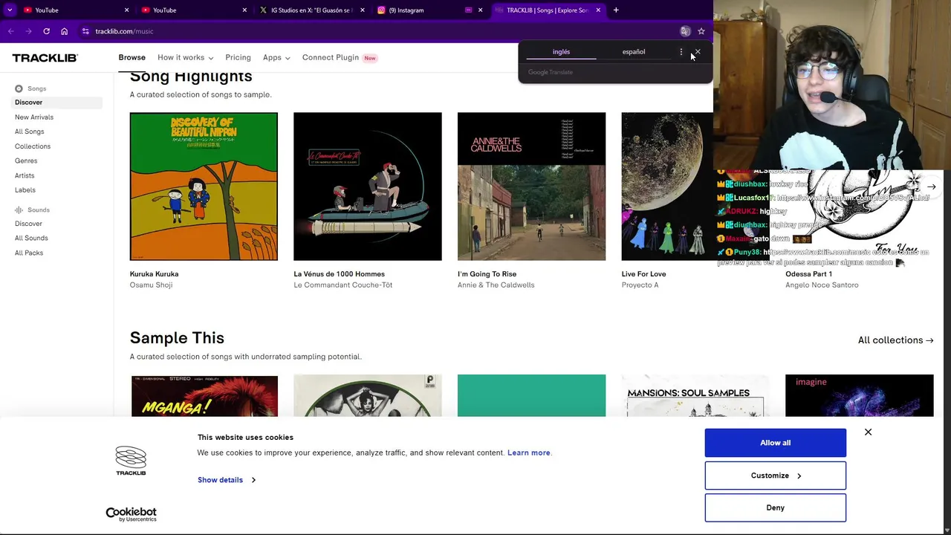Viewport: 951px width, 535px height.
Task: Switch to IG Studios en X tab
Action: [312, 10]
